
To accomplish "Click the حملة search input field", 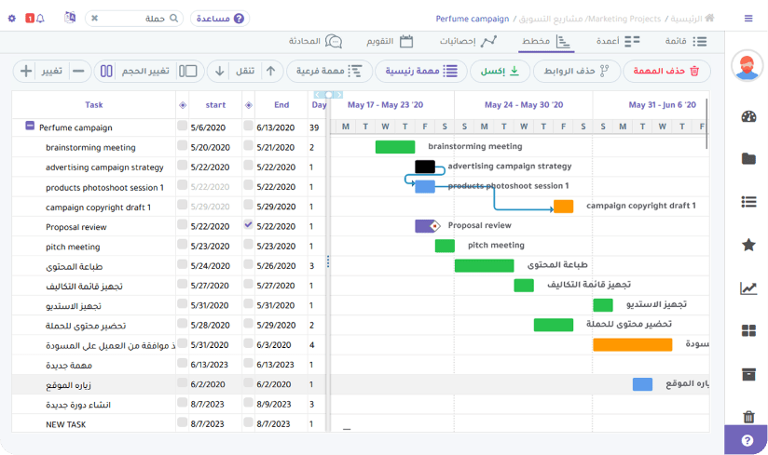I will coord(132,18).
